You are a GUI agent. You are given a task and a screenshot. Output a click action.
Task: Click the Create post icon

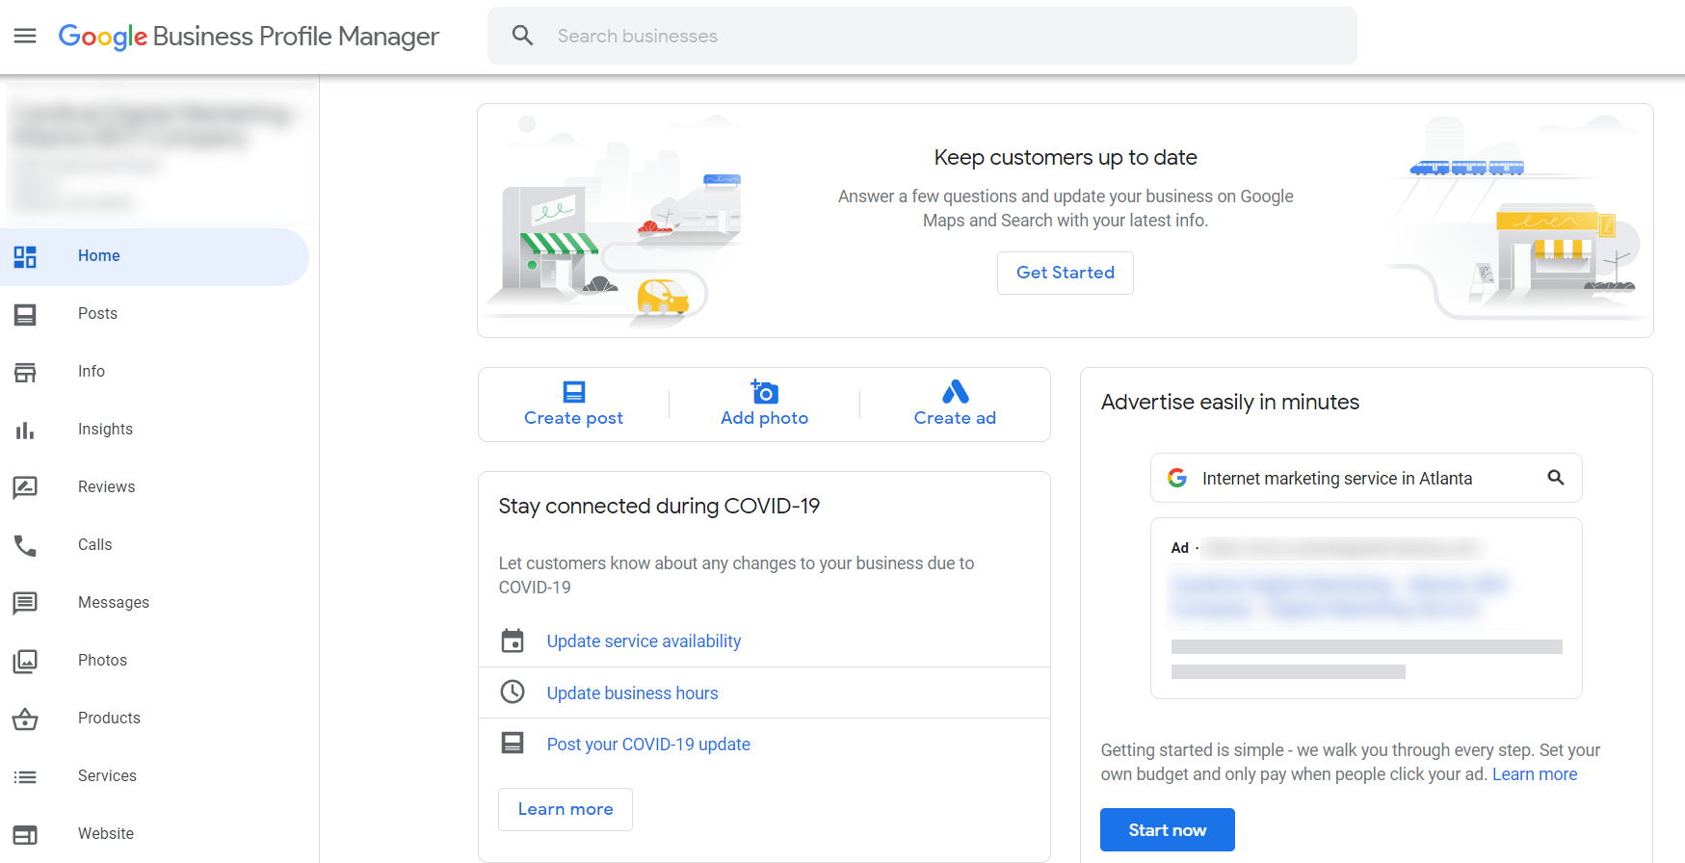(x=574, y=391)
